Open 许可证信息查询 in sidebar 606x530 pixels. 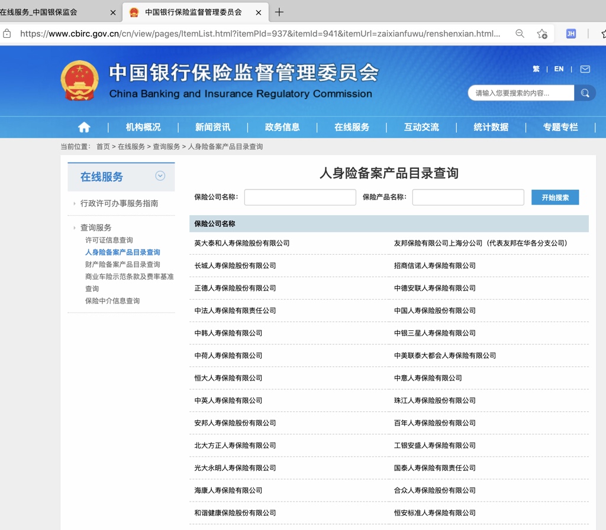click(109, 240)
